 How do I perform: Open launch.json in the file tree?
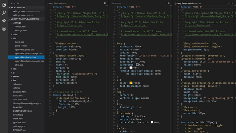pos(20,27)
